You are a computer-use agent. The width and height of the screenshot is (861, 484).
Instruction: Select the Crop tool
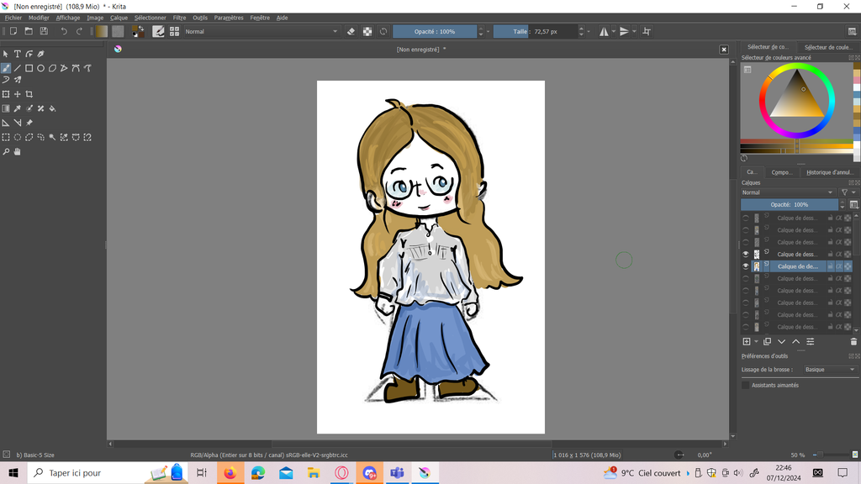tap(29, 94)
